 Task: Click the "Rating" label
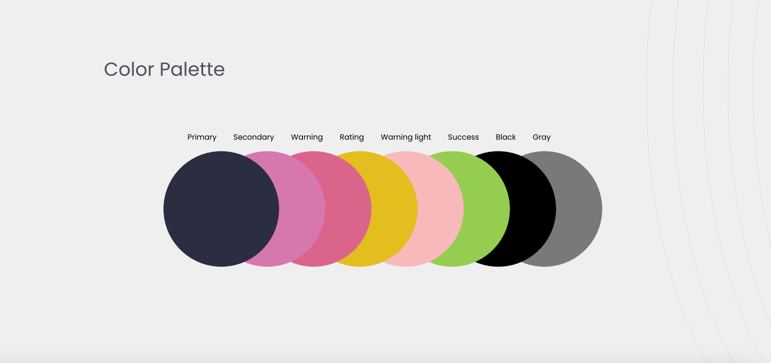tap(352, 137)
